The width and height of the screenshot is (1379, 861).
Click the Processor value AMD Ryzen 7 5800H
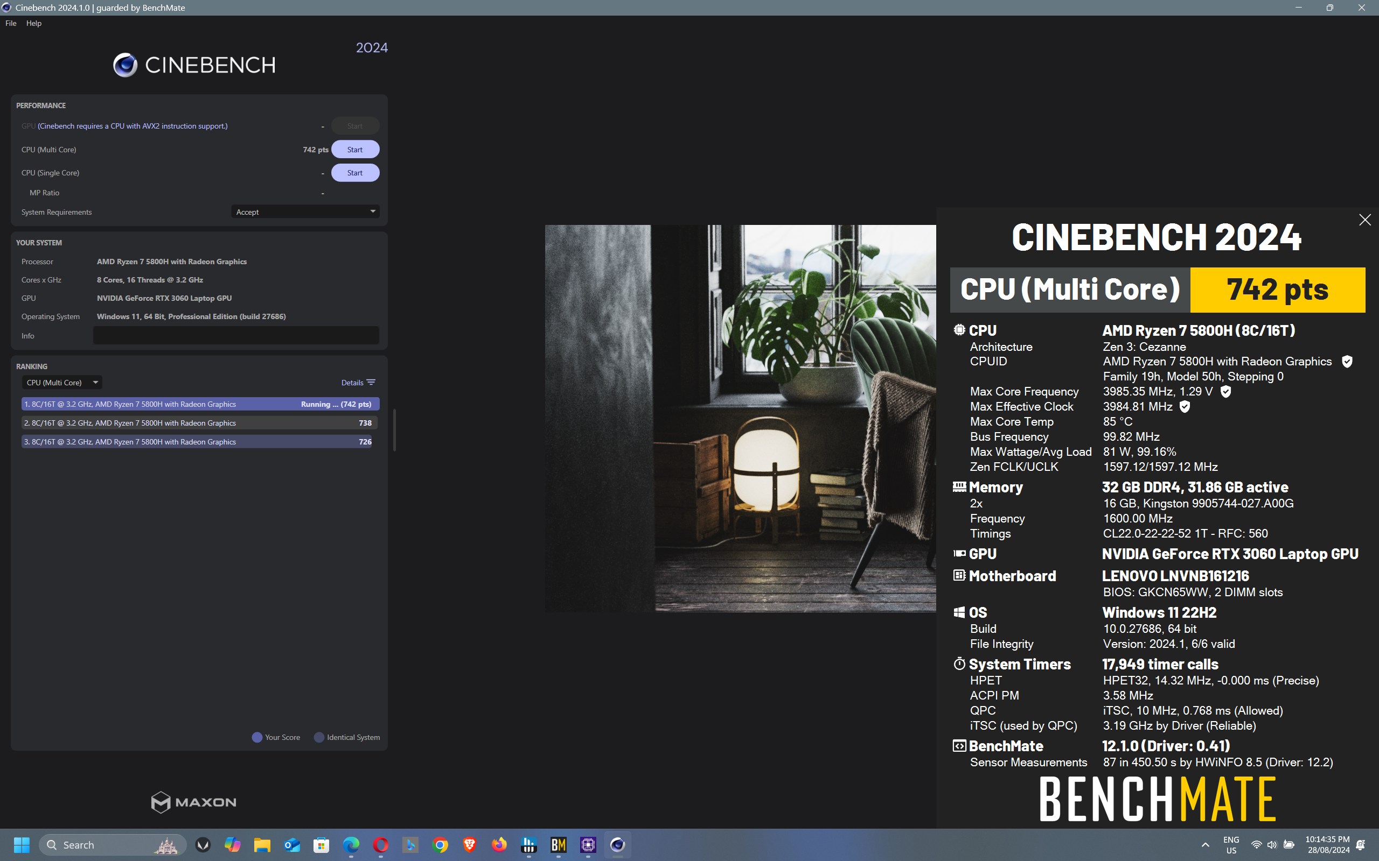tap(171, 262)
